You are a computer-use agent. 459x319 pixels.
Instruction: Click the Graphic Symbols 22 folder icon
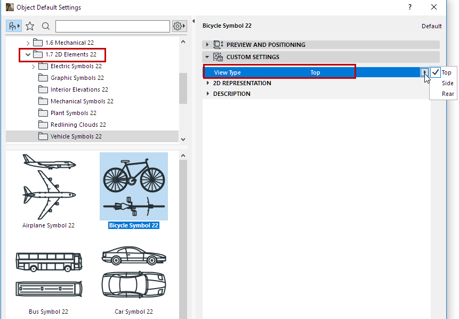(x=43, y=78)
